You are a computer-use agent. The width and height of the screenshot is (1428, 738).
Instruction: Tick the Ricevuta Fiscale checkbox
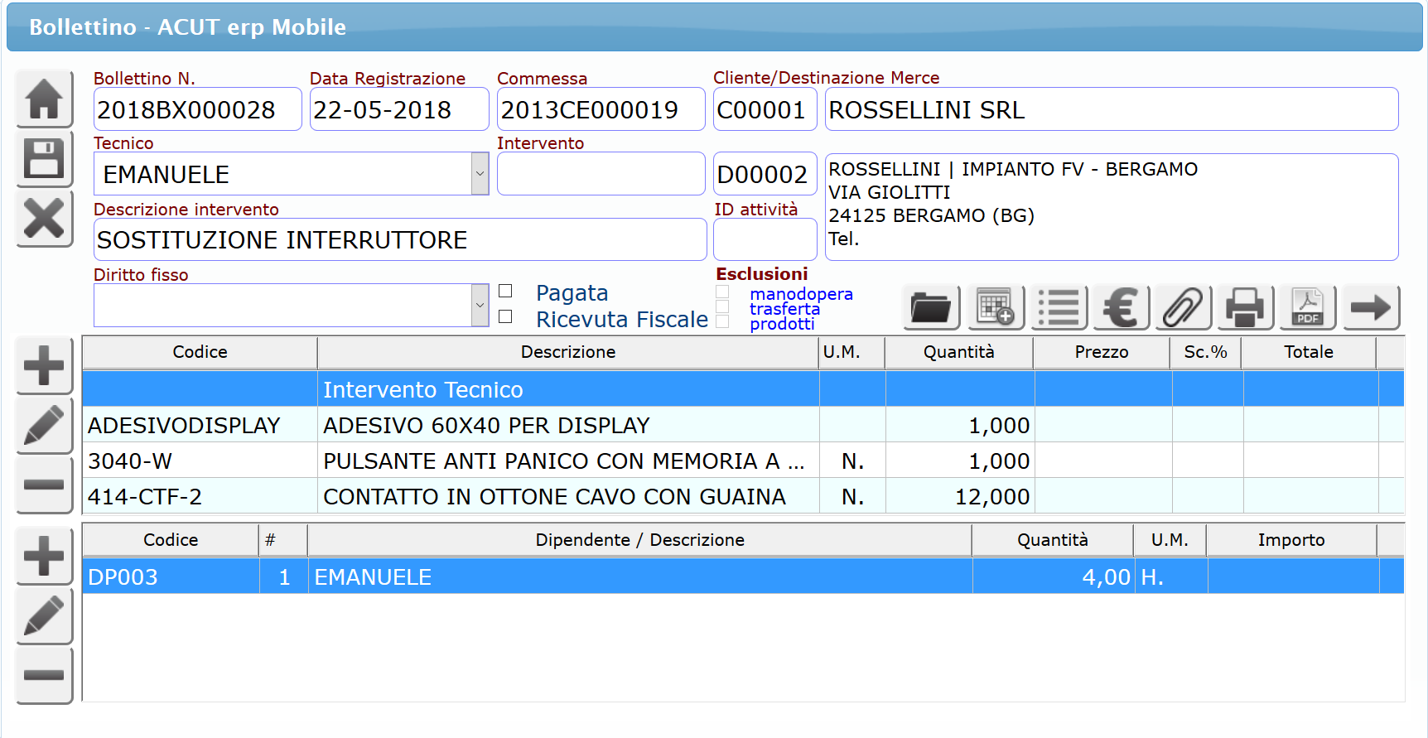pos(505,317)
